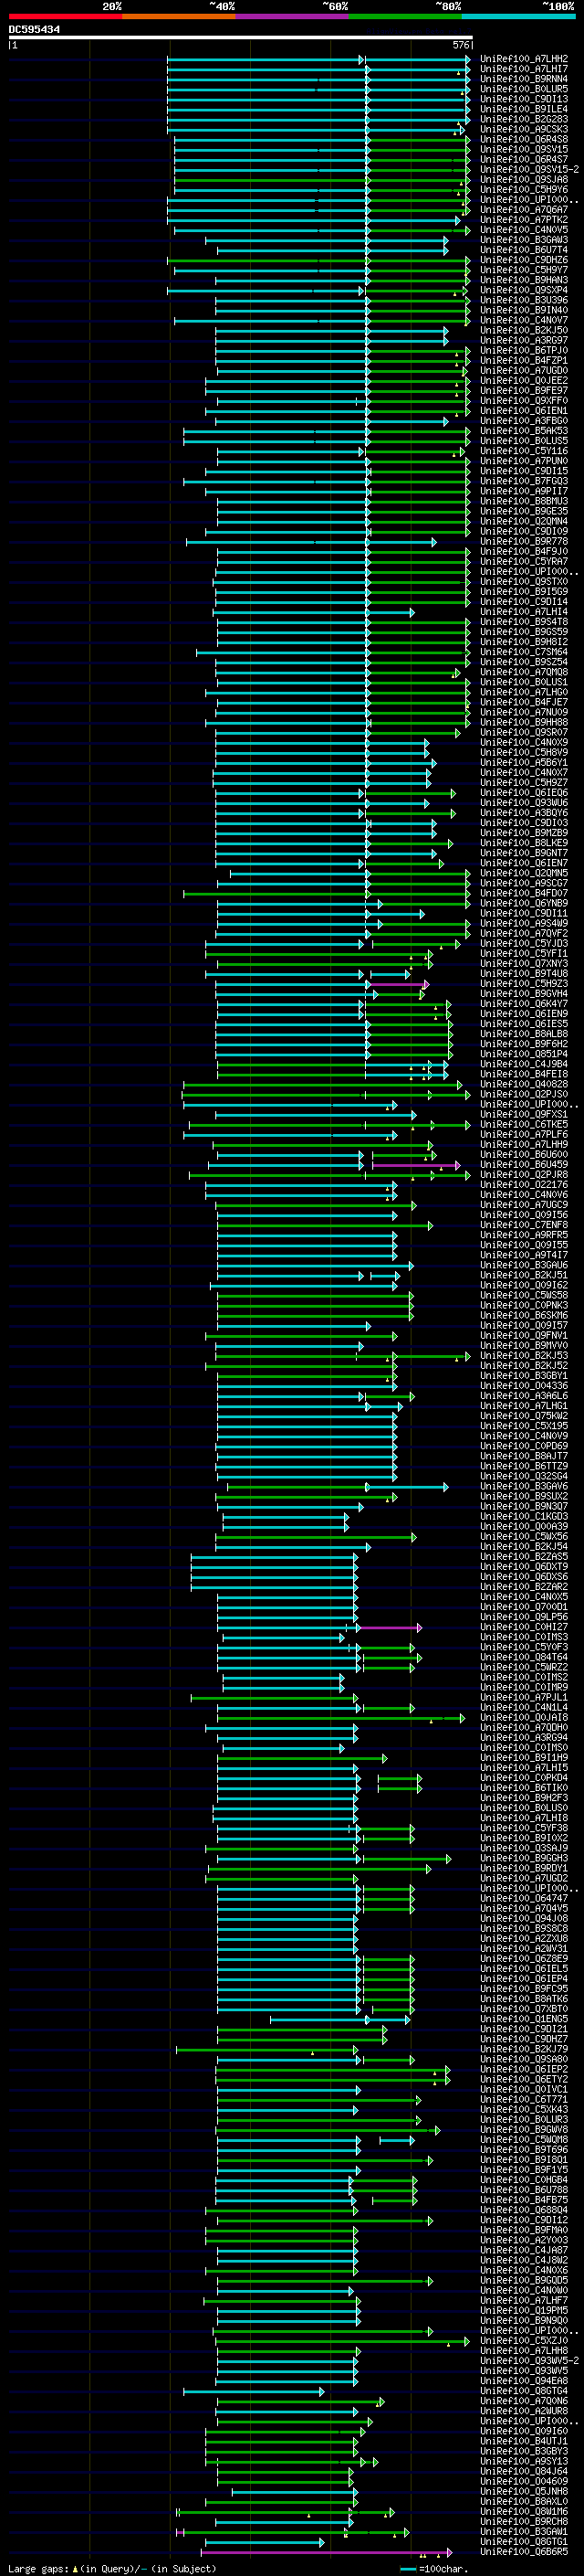Select the UniRef100_Q40828 label
Screen dimensions: 584x2576
524,1084
